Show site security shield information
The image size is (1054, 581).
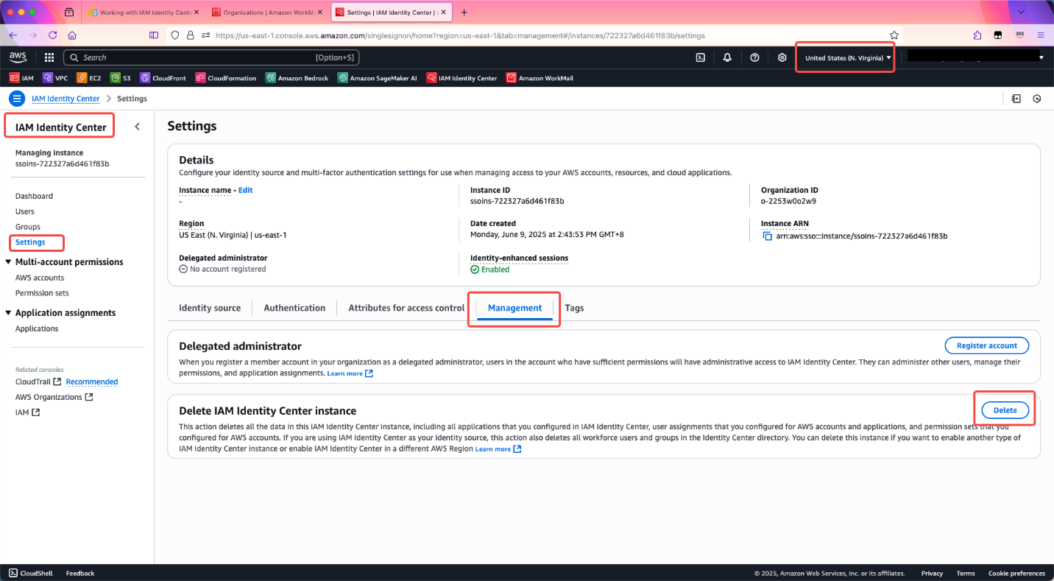[174, 35]
